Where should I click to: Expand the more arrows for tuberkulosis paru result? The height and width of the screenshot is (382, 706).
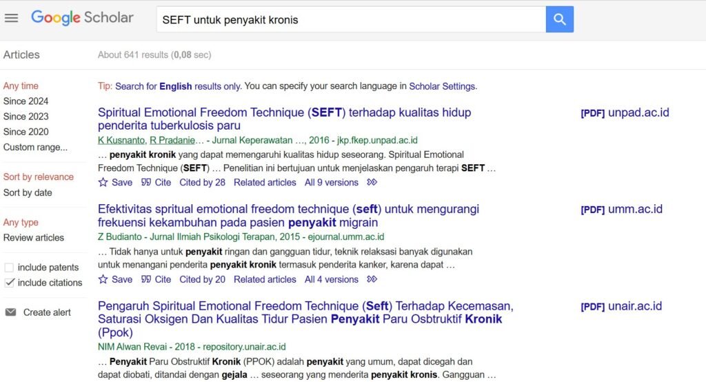[372, 183]
